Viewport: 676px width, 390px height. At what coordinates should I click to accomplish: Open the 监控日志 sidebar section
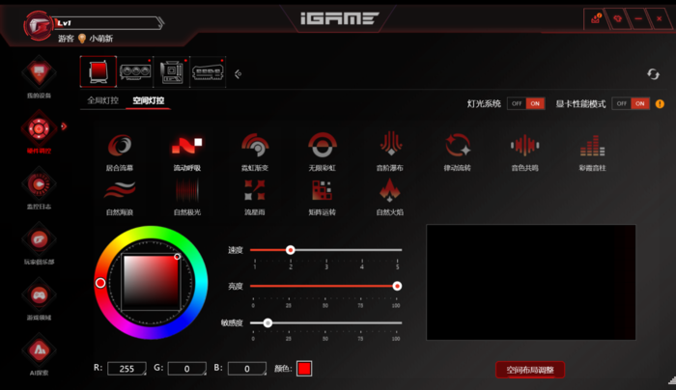pos(39,188)
